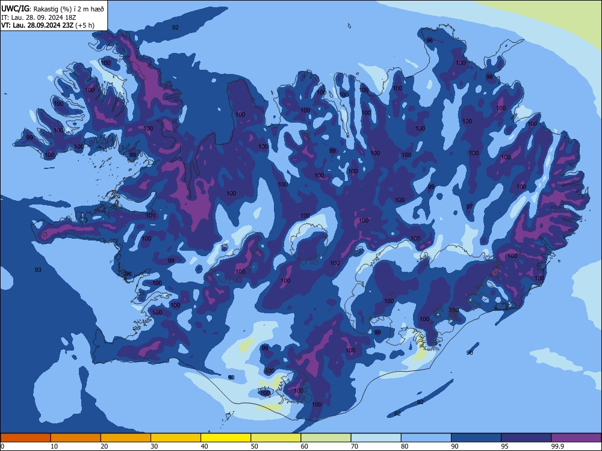This screenshot has height=451, width=602.
Task: Click the '60' legend scale label
Action: tap(305, 446)
